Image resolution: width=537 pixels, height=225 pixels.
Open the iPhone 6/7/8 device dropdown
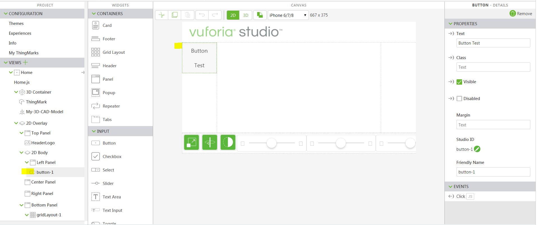[288, 15]
